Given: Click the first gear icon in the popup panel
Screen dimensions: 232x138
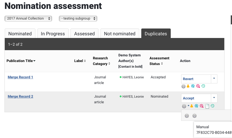Looking at the screenshot, I should tap(187, 116).
